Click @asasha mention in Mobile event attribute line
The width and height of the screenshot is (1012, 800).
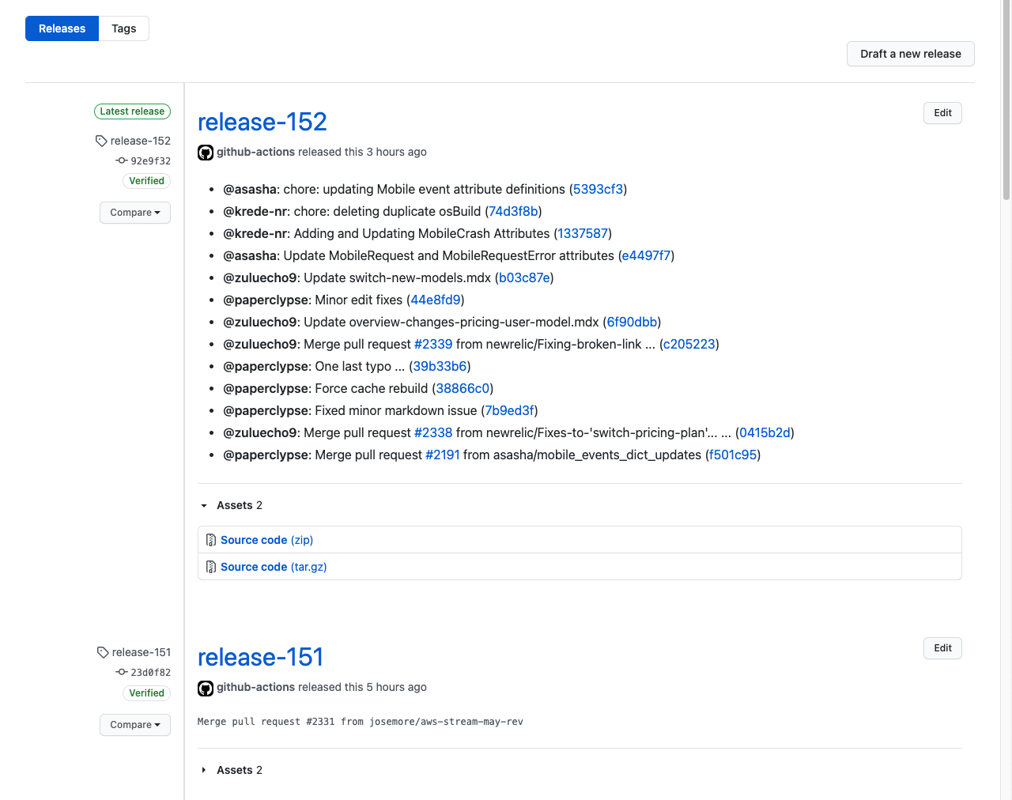point(250,189)
